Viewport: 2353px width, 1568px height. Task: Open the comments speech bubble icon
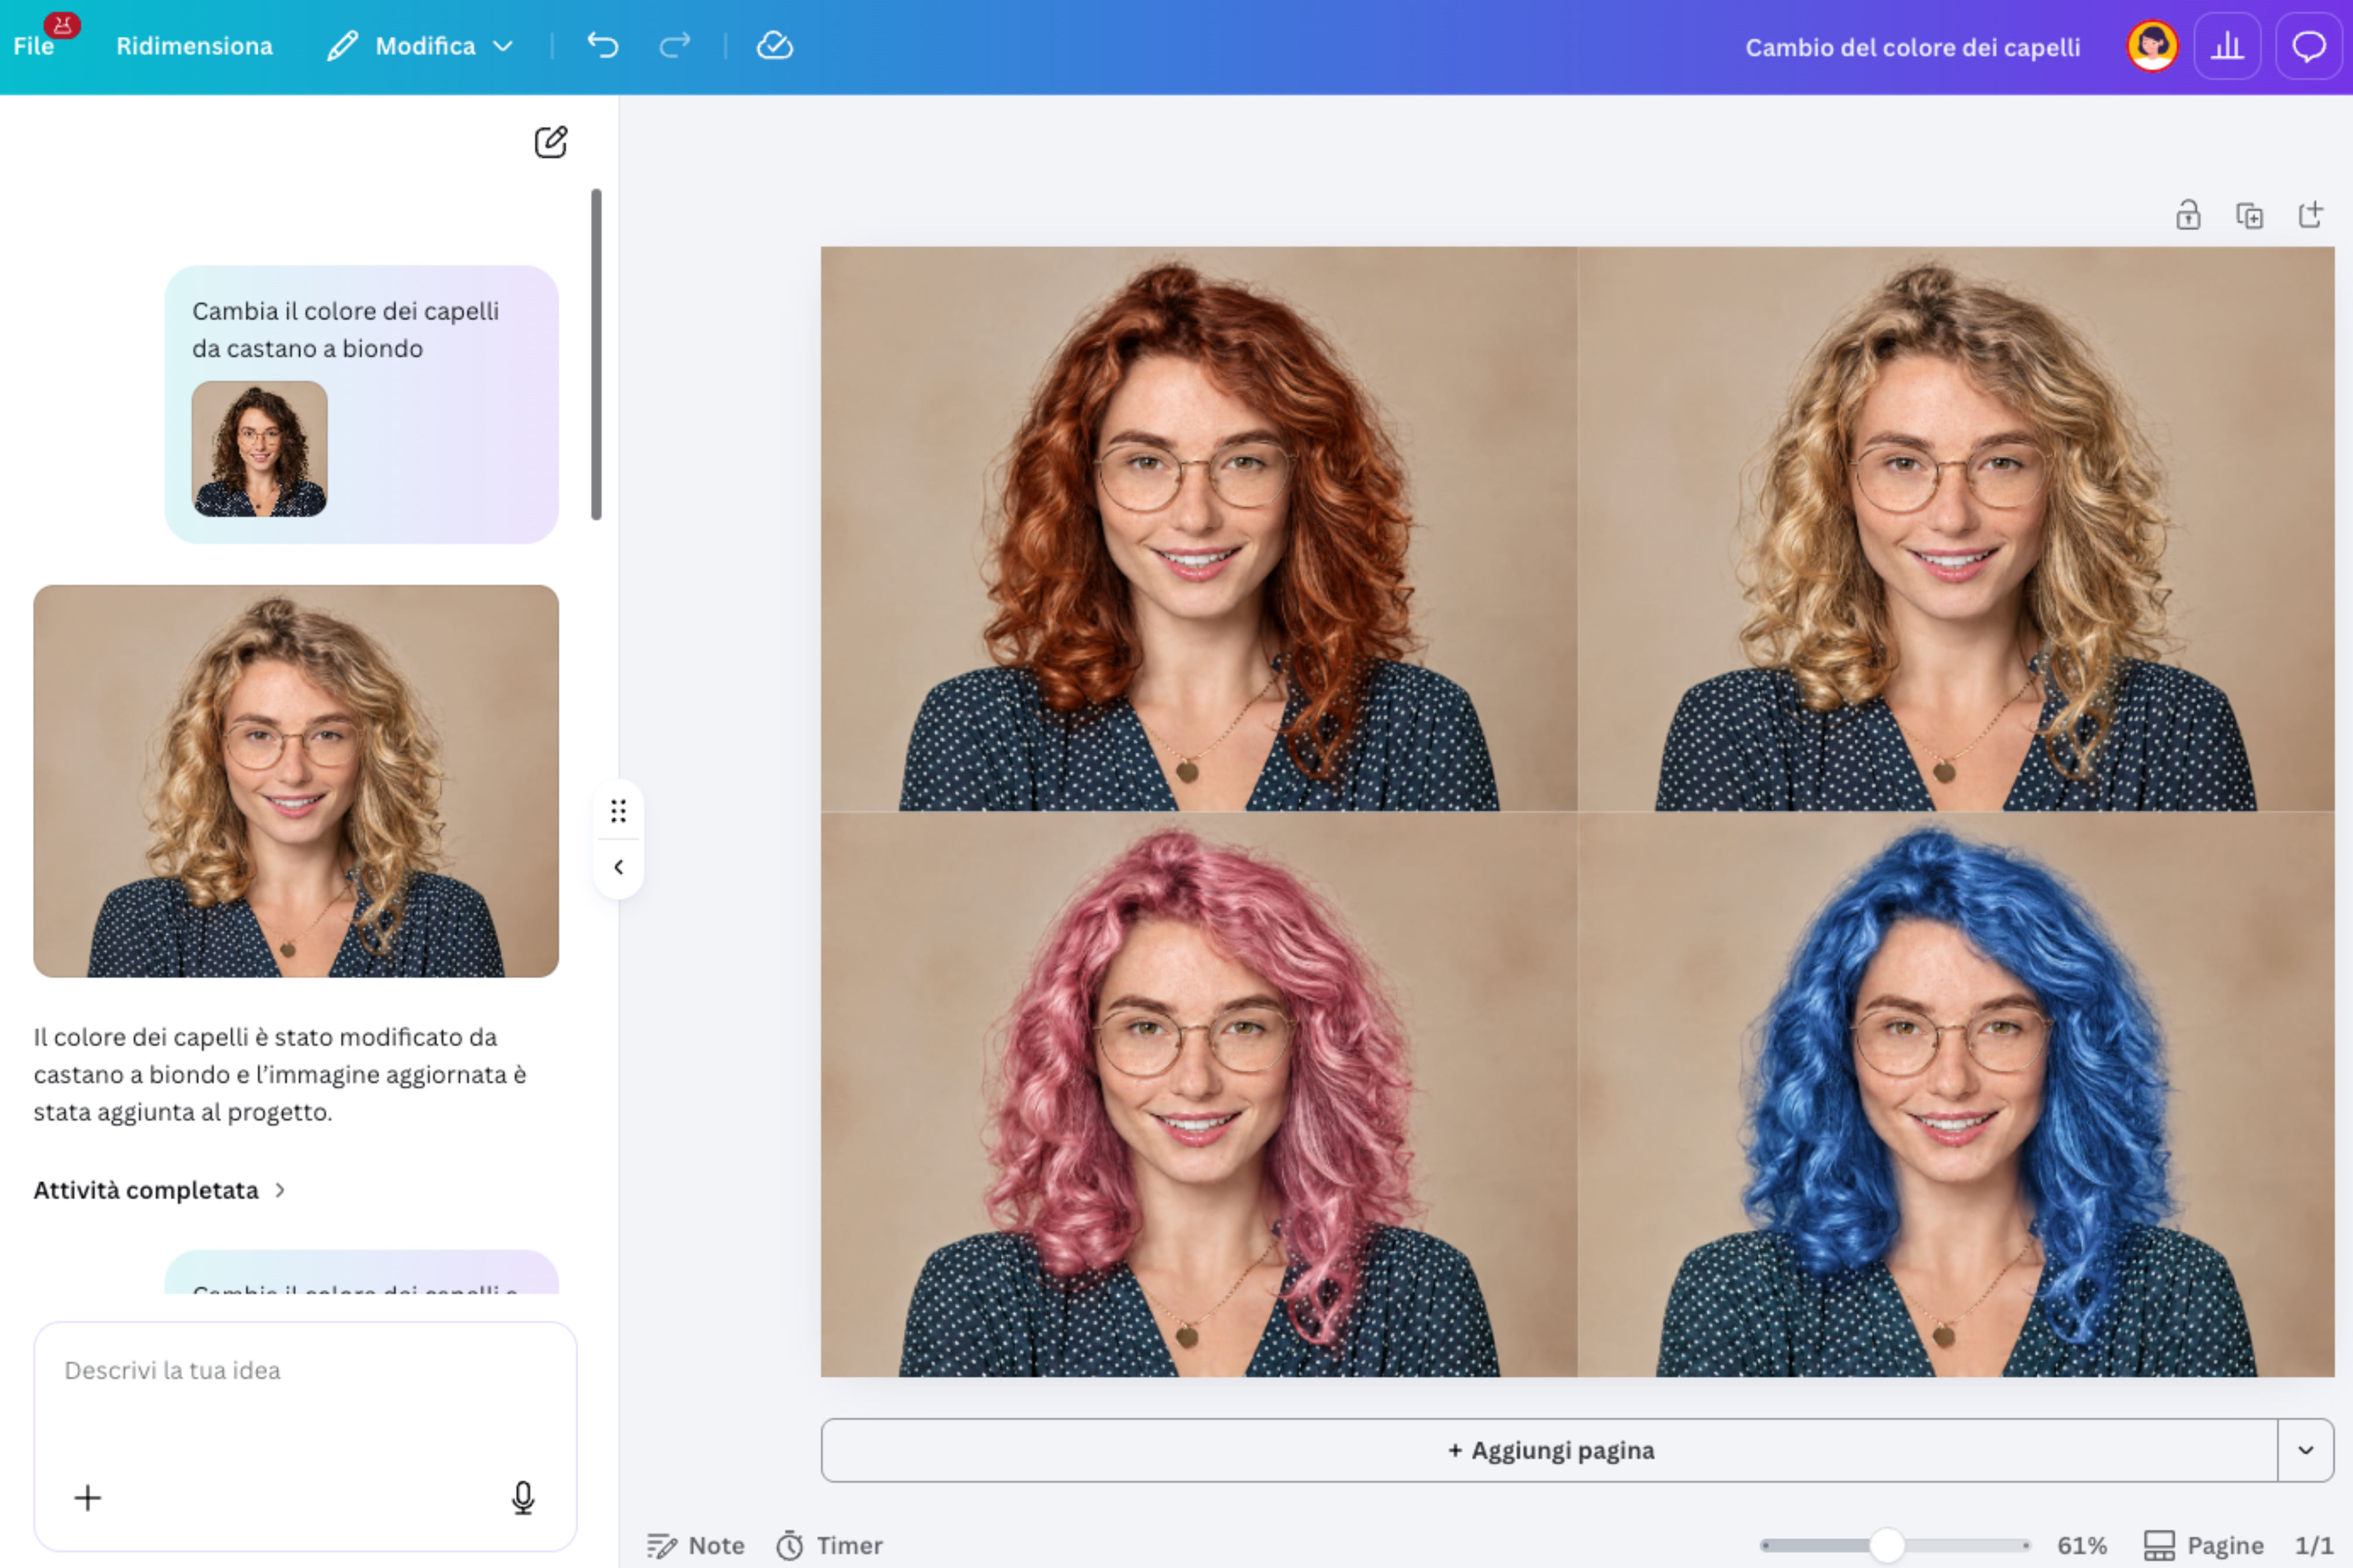tap(2309, 46)
